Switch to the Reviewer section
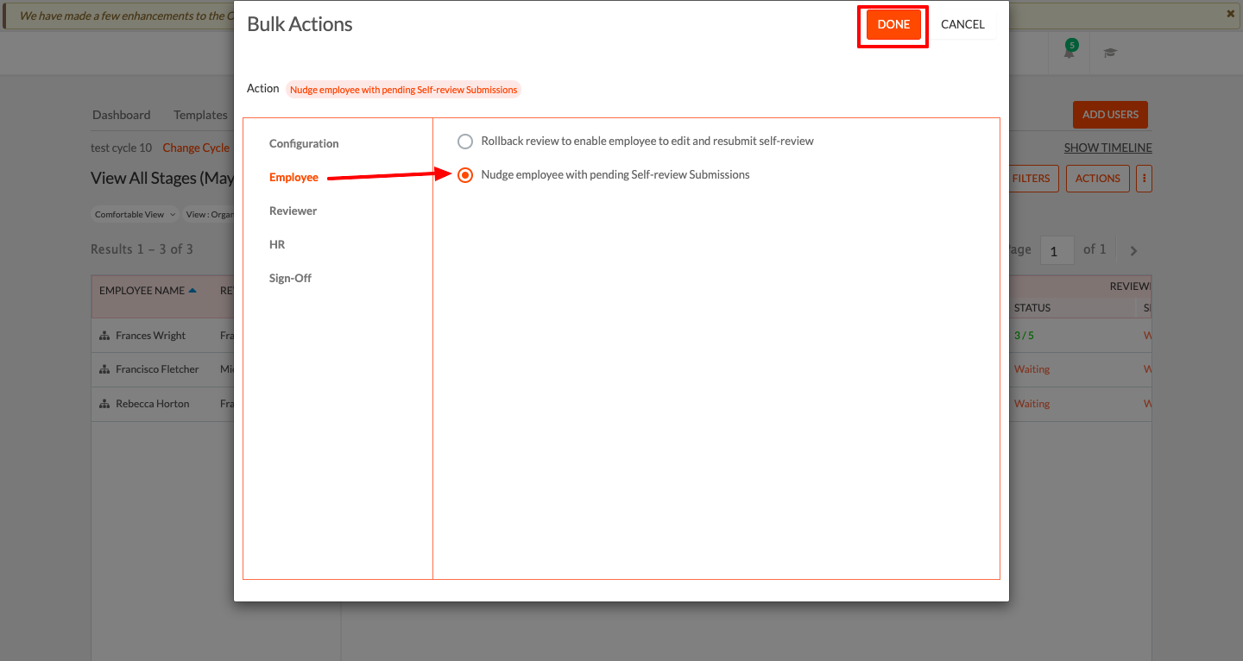Screen dimensions: 1243x661 (293, 211)
